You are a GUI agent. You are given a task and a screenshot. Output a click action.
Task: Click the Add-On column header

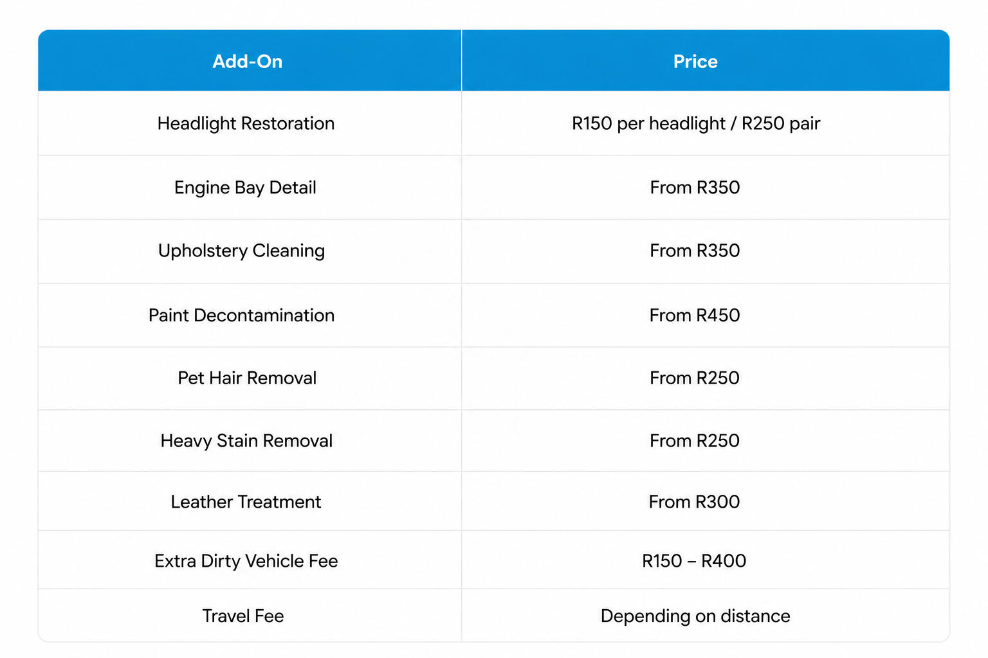pyautogui.click(x=248, y=62)
